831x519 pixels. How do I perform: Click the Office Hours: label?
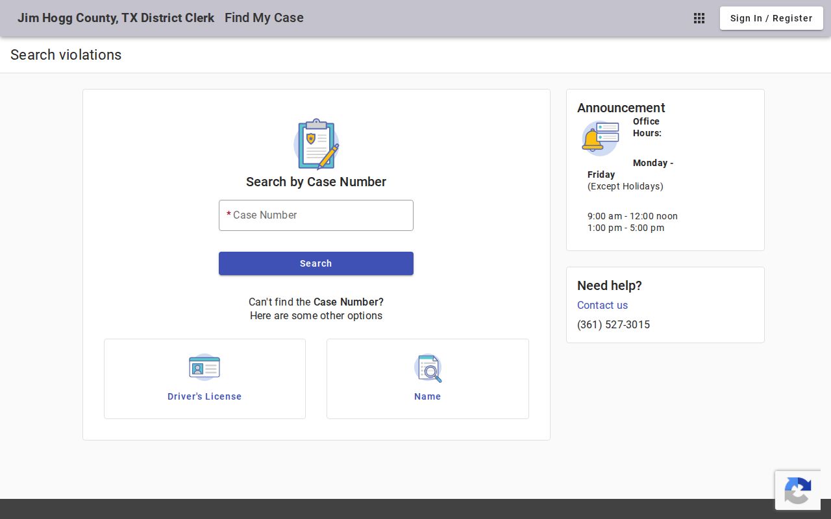647,127
